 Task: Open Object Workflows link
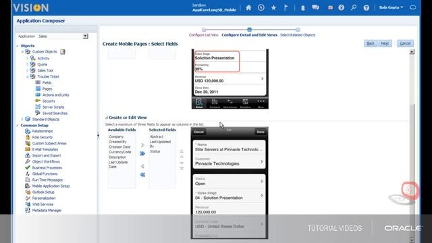pyautogui.click(x=46, y=161)
